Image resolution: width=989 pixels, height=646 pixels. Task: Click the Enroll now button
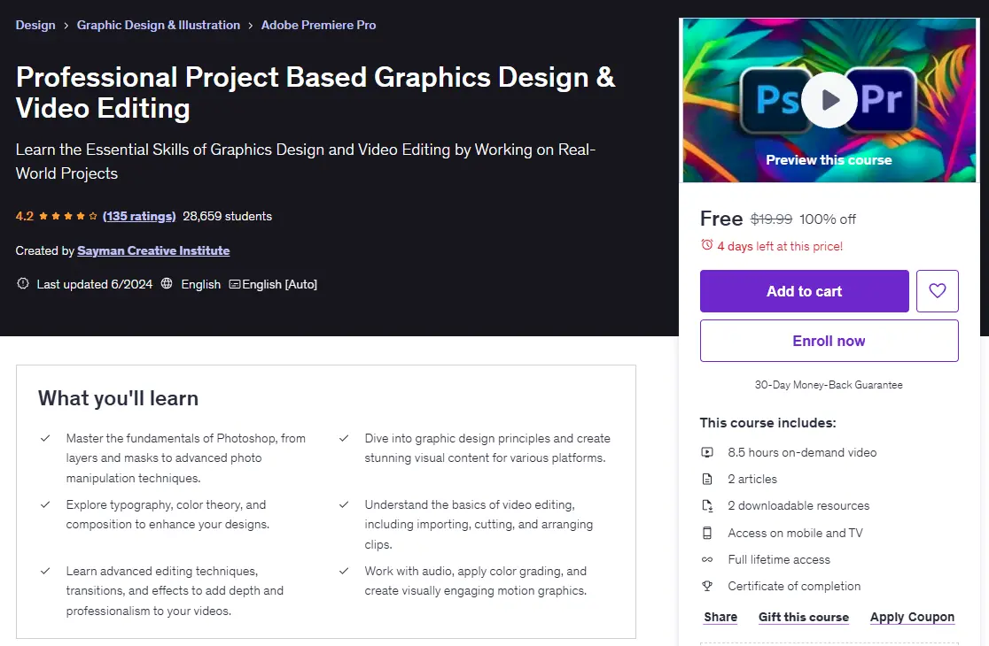tap(829, 341)
